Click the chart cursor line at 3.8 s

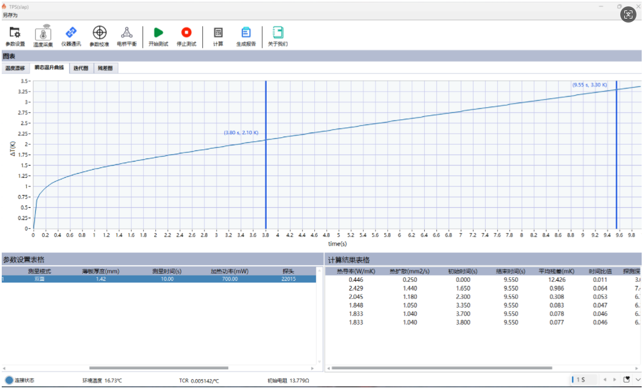[265, 174]
